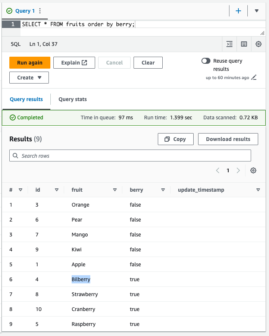This screenshot has height=336, width=269.
Task: Click the Run again button
Action: 29,63
